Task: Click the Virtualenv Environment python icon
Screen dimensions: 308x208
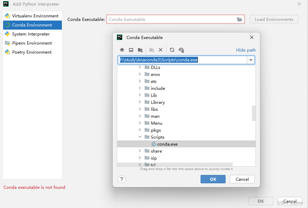Action: pyautogui.click(x=7, y=16)
